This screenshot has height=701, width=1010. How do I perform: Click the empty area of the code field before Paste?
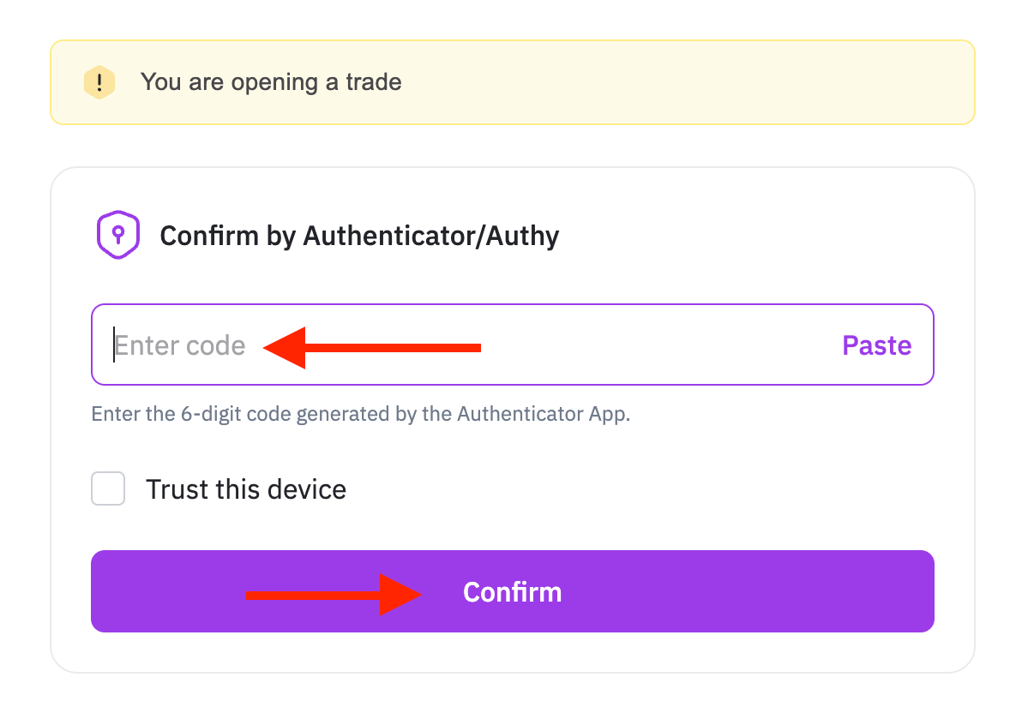[657, 345]
